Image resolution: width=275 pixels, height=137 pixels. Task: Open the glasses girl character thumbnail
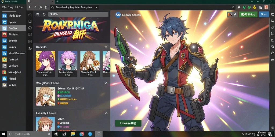(x=45, y=96)
